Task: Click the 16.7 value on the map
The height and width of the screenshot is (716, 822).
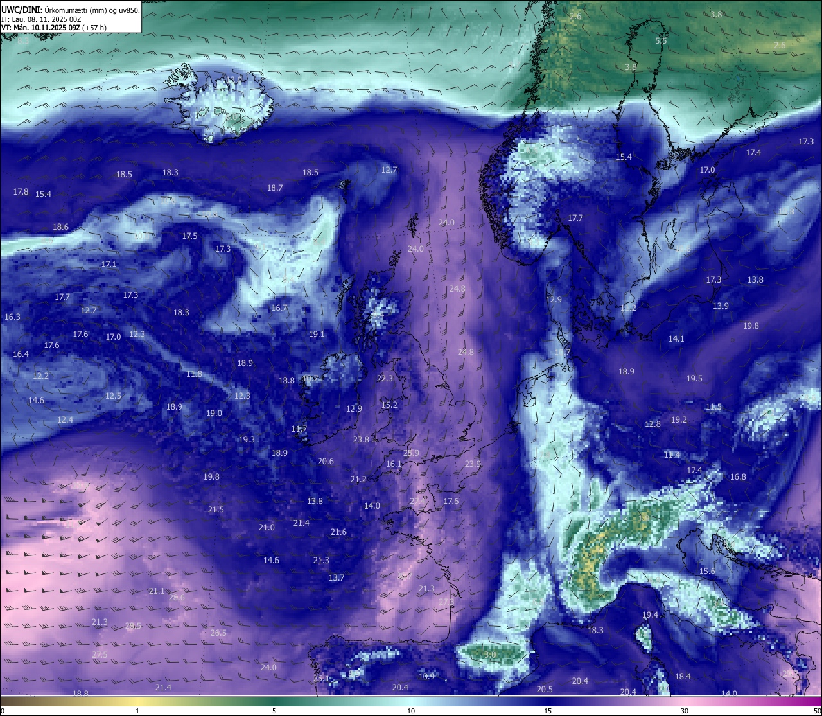Action: tap(279, 308)
